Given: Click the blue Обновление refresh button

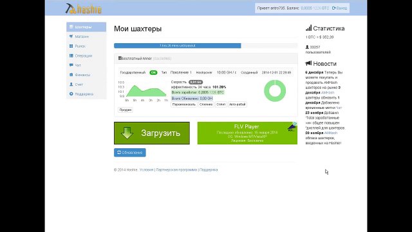Looking at the screenshot, I should [130, 153].
